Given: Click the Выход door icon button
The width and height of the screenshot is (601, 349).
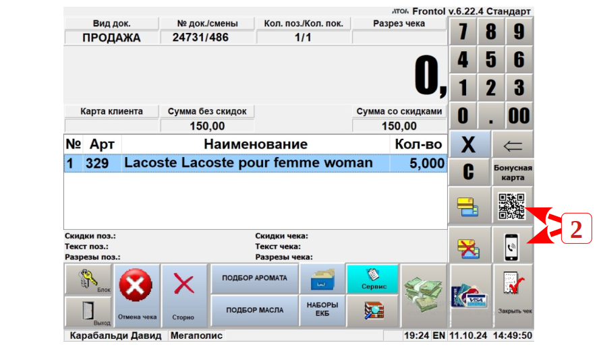Looking at the screenshot, I should coord(88,311).
